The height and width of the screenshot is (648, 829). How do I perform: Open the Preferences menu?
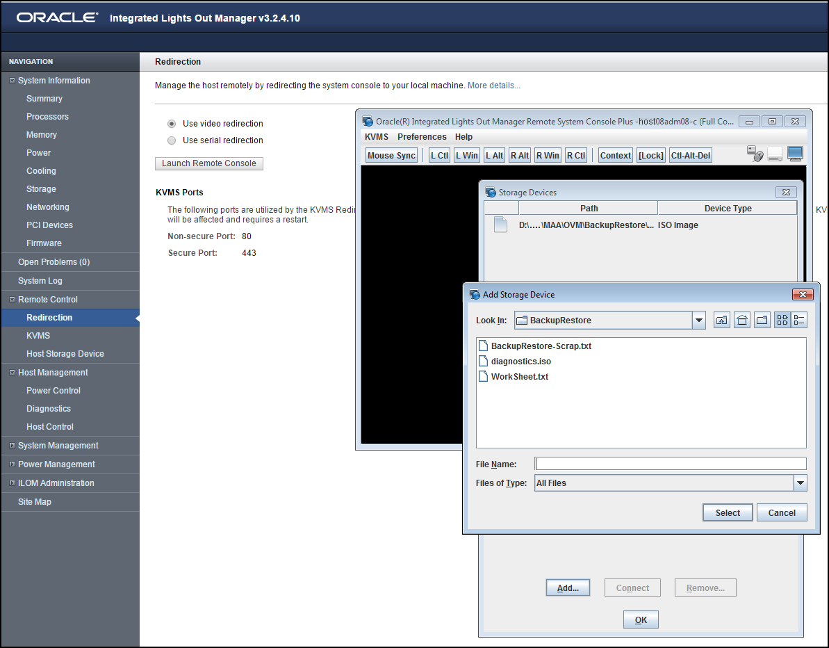[x=422, y=136]
